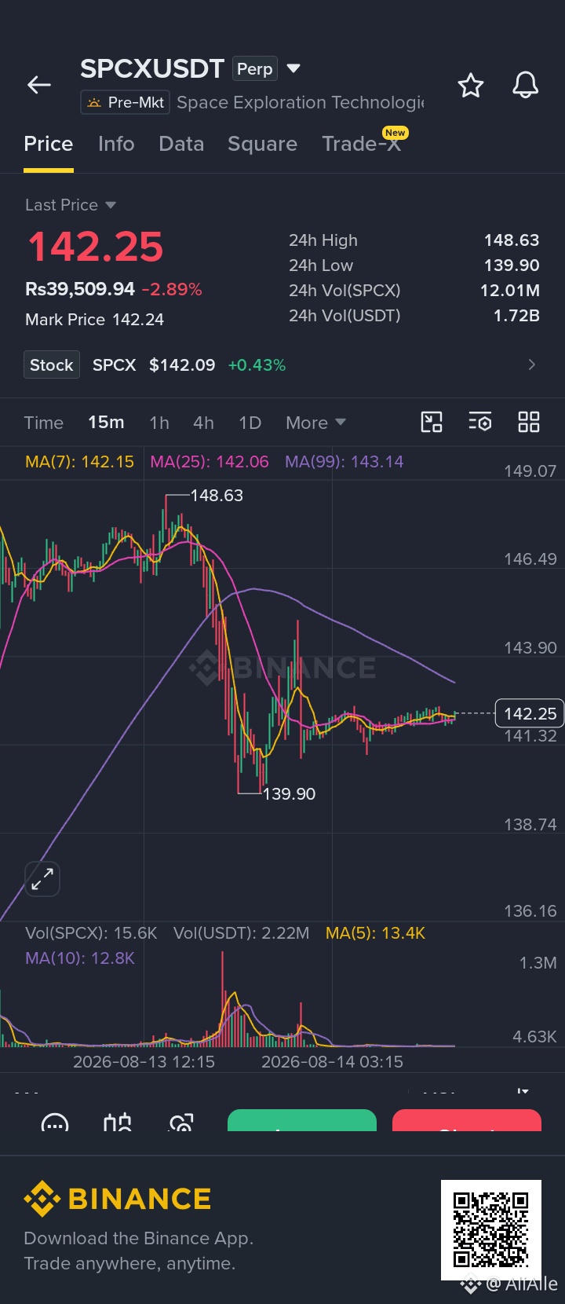Tap the Mark Price 142.24 line
This screenshot has height=1304, width=565.
[95, 320]
